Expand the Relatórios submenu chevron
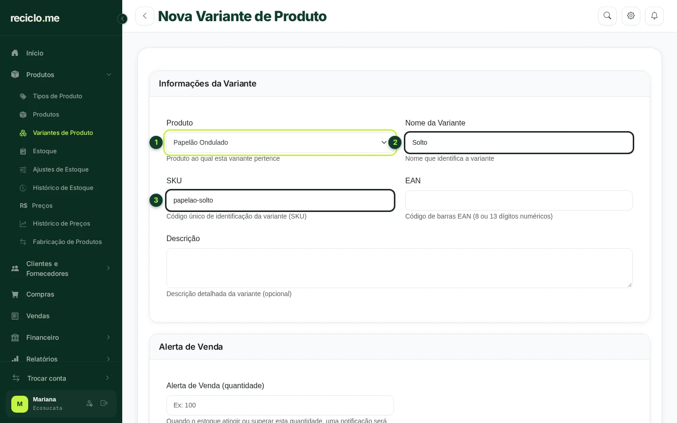Viewport: 677px width, 423px height. point(109,359)
